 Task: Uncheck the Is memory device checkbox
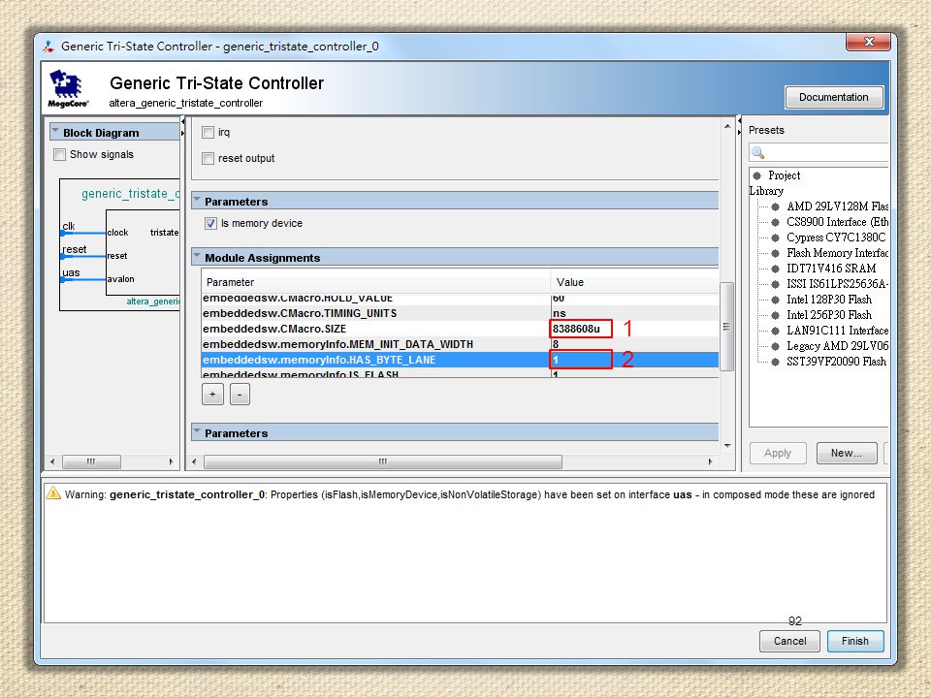[x=210, y=223]
